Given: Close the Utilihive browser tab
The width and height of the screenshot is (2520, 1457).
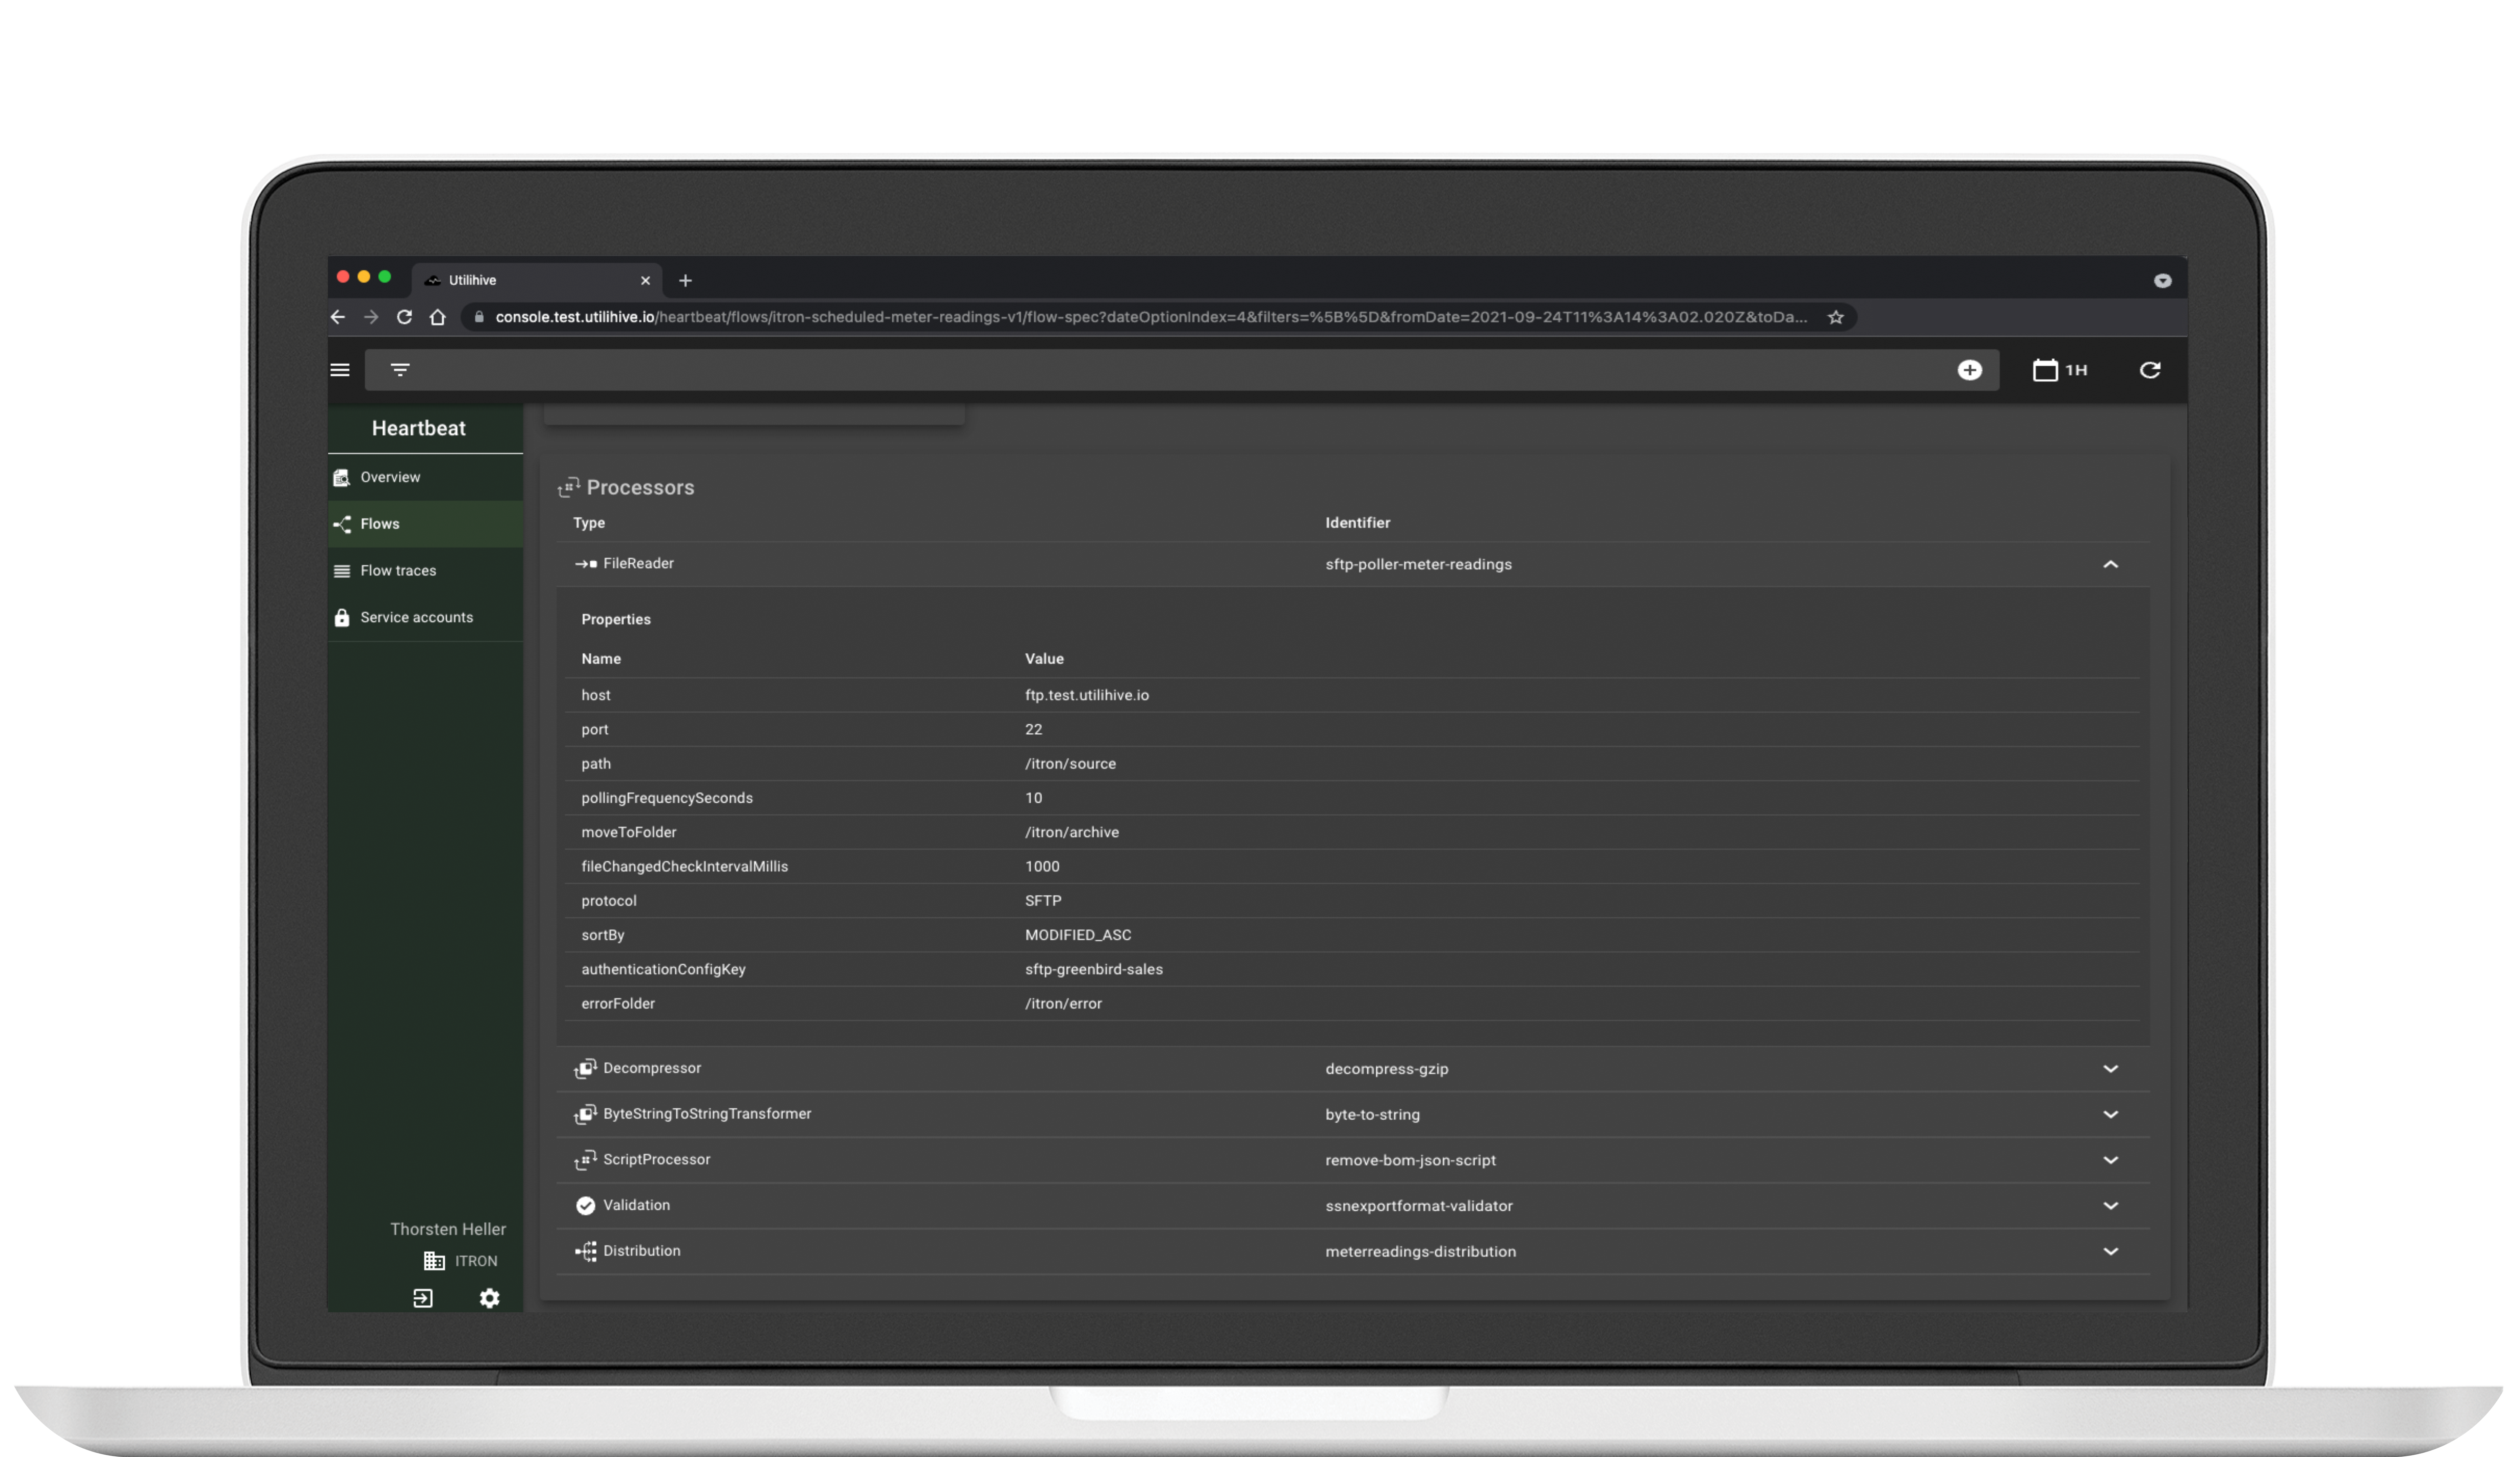Looking at the screenshot, I should point(645,281).
